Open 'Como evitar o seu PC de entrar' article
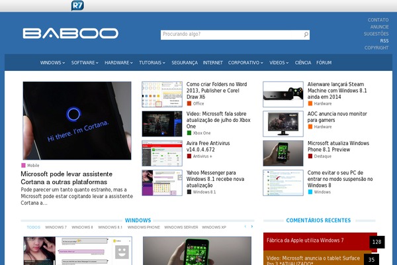The image size is (397, 265). point(340,179)
